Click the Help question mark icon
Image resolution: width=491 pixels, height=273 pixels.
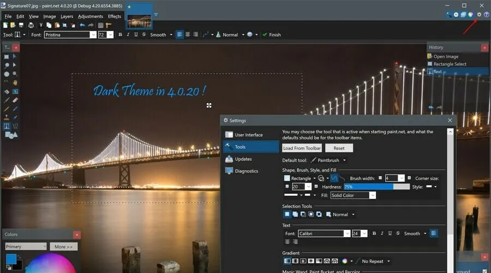487,15
